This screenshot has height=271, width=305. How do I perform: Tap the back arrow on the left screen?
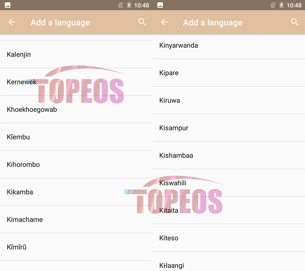pyautogui.click(x=12, y=22)
